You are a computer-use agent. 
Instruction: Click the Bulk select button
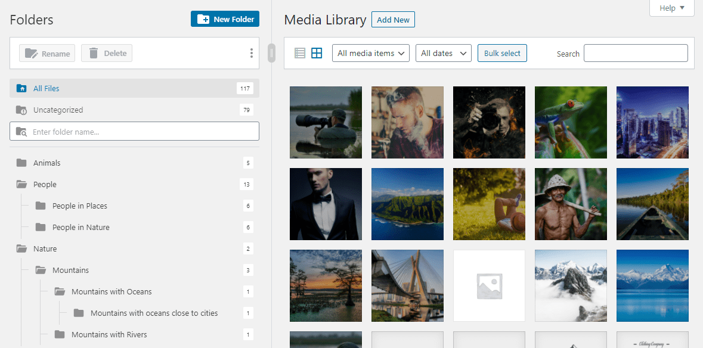click(x=502, y=53)
